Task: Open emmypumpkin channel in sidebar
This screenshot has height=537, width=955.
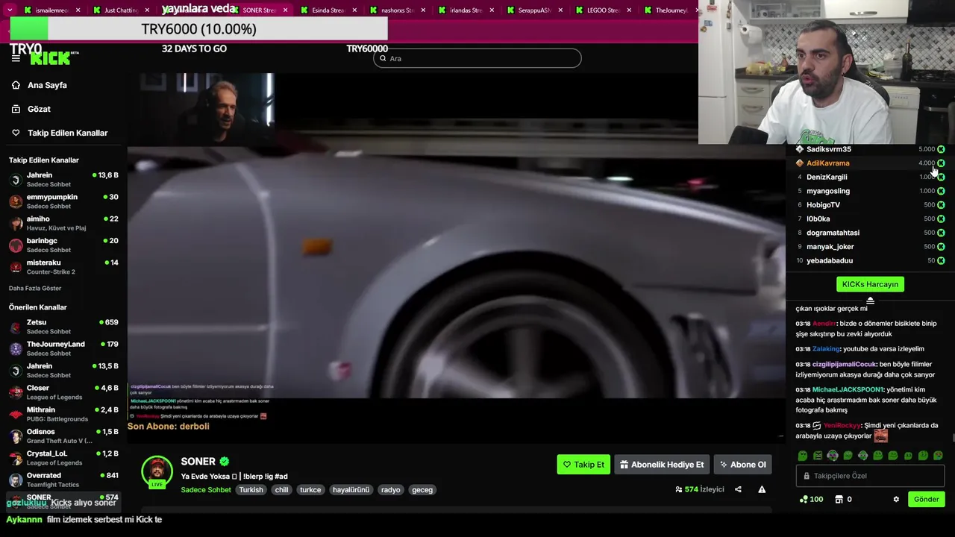Action: click(x=63, y=201)
